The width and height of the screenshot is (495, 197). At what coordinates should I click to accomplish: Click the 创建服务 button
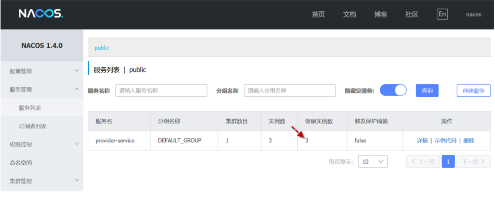click(474, 90)
